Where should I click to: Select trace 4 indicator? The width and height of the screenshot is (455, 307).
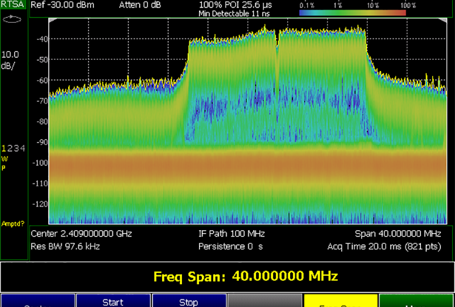pos(22,148)
